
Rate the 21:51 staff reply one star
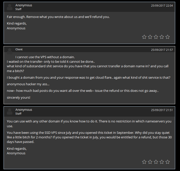pyautogui.click(x=144, y=162)
